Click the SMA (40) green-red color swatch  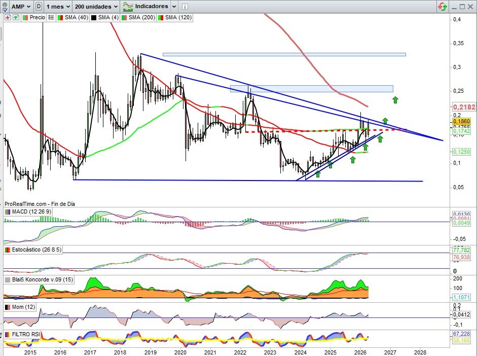tap(60, 18)
